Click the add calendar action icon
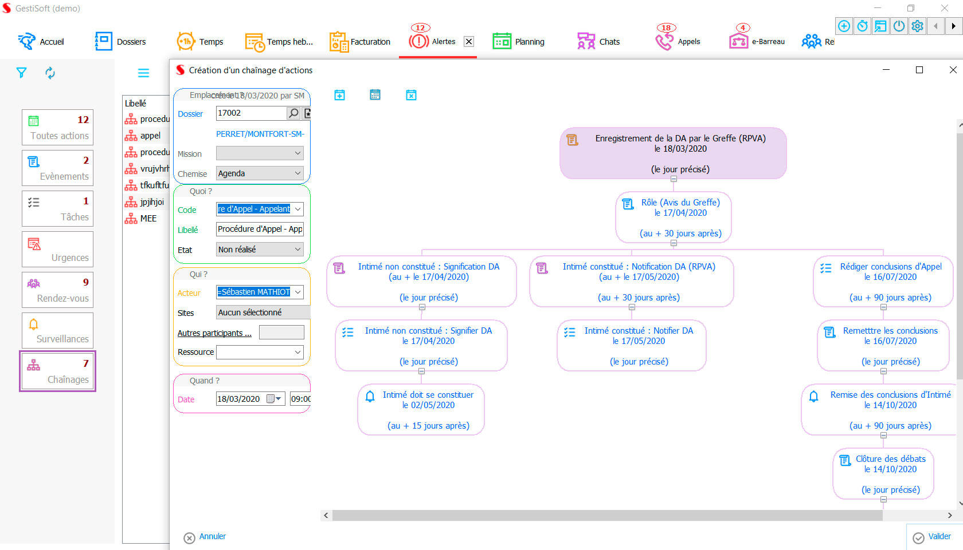 pos(340,95)
